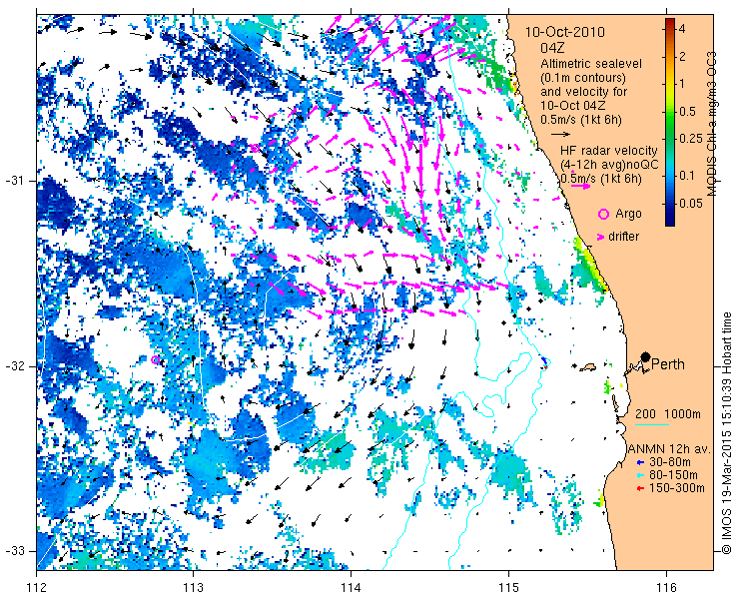
Task: Click the colorbar value '0.5'
Action: click(688, 112)
